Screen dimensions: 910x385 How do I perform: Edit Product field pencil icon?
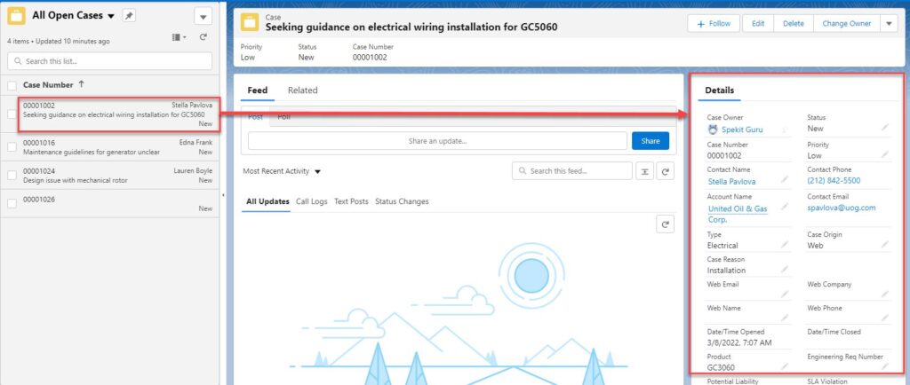click(x=784, y=366)
